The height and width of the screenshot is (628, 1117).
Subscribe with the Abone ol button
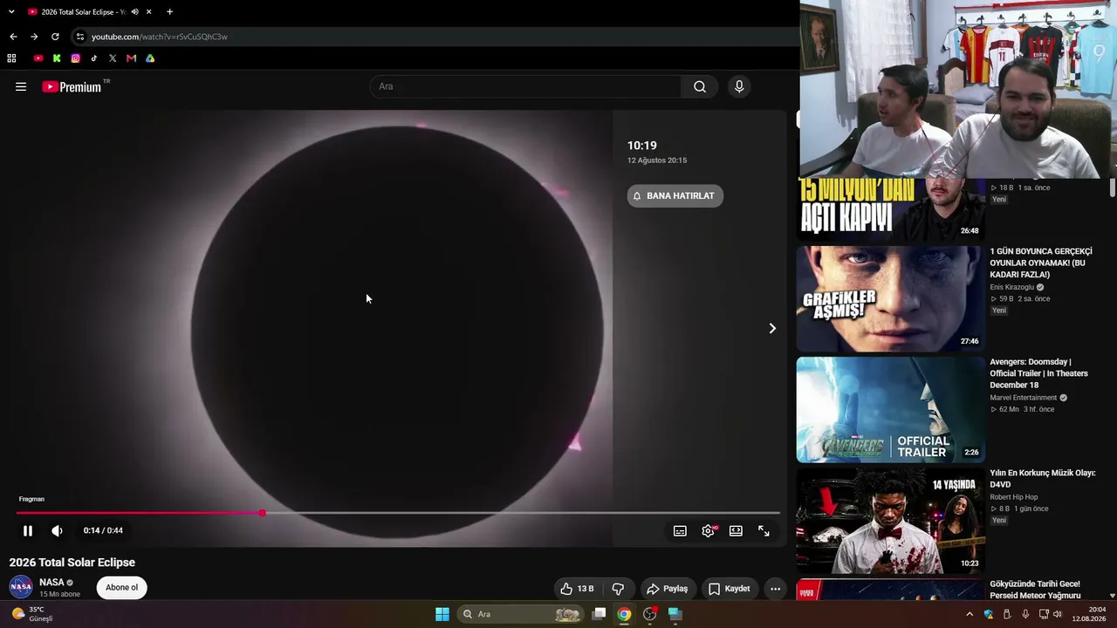click(x=121, y=588)
